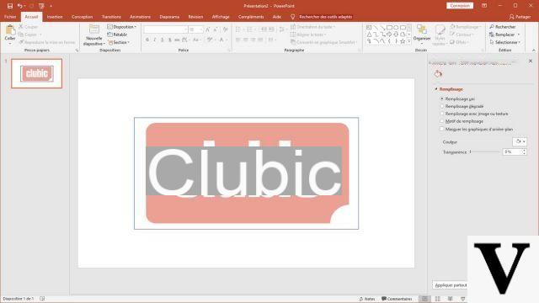This screenshot has height=303, width=539.
Task: Check Masquer les graphiques d'arrière-plan
Action: [442, 129]
